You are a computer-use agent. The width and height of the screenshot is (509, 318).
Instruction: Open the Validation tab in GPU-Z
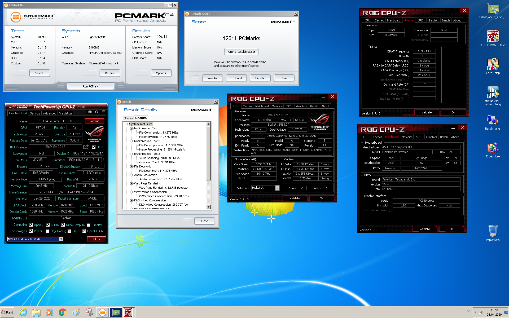click(65, 113)
